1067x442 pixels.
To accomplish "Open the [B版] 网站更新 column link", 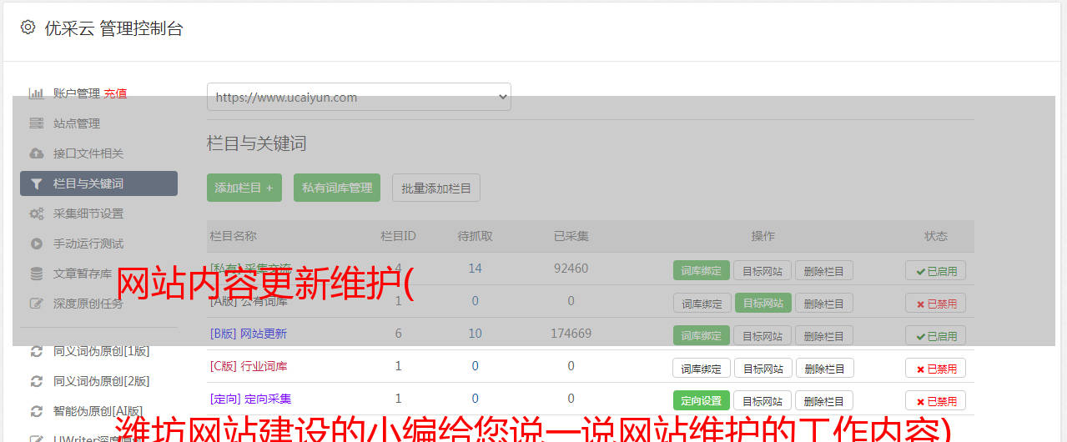I will pyautogui.click(x=249, y=334).
